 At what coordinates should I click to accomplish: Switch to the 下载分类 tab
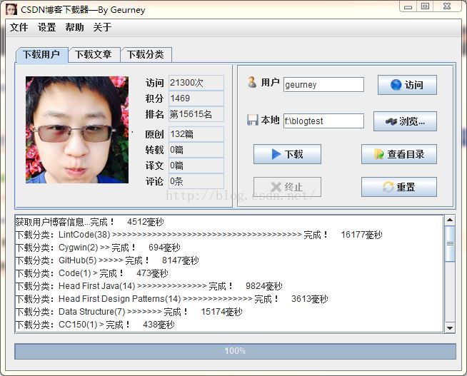146,55
